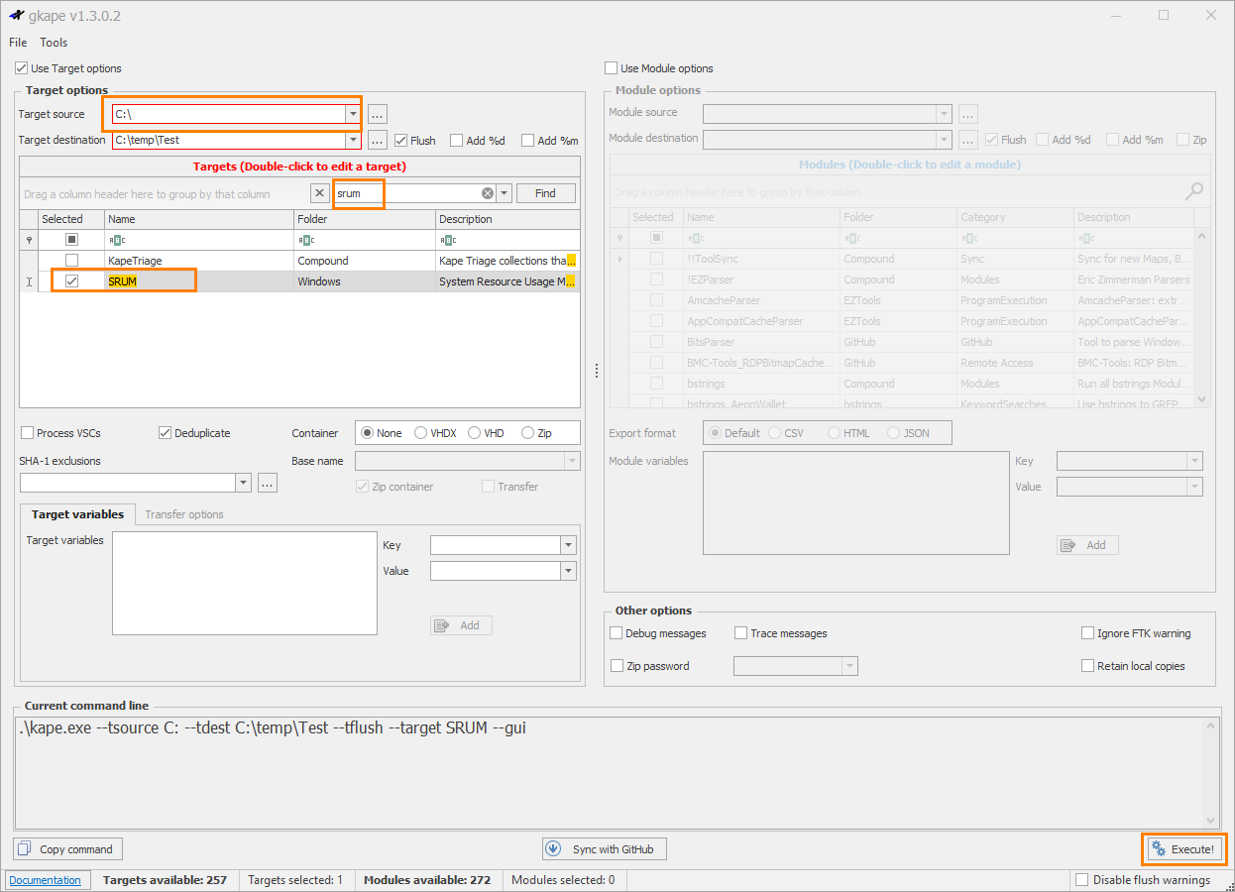
Task: Enable Retain local copies checkbox
Action: (x=1087, y=666)
